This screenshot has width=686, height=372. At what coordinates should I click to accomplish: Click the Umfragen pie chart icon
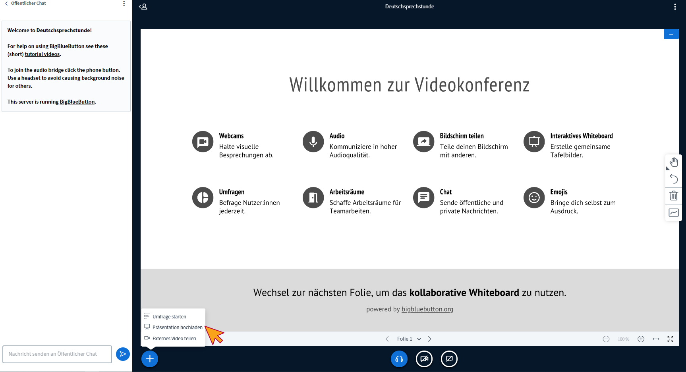[203, 198]
